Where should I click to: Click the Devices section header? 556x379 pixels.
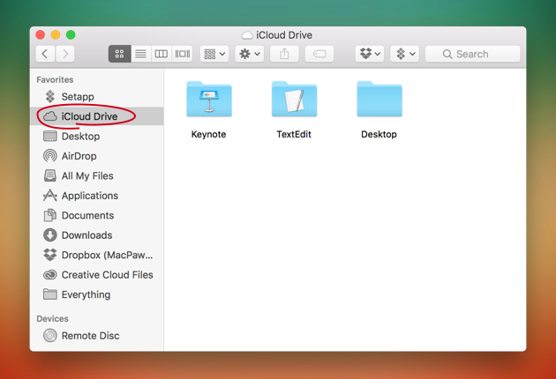(52, 319)
